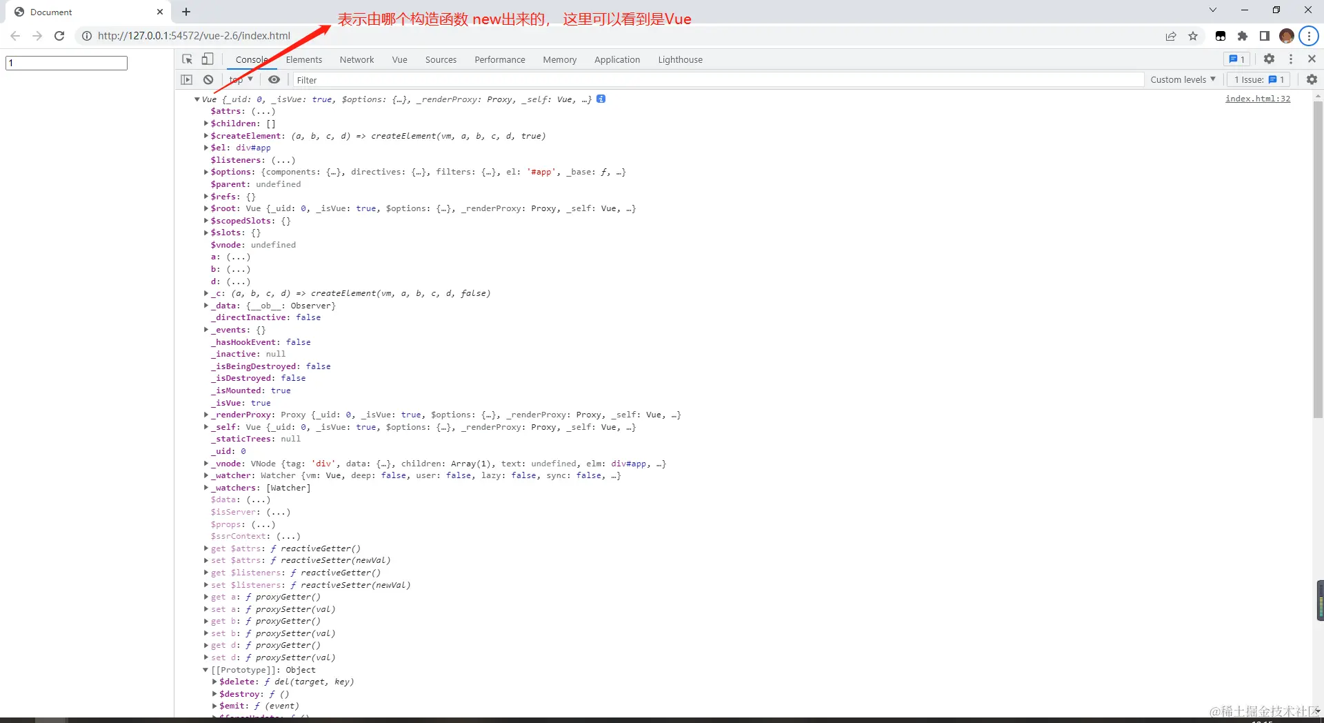The height and width of the screenshot is (723, 1324).
Task: Open the Extensions puzzle icon
Action: click(1243, 36)
